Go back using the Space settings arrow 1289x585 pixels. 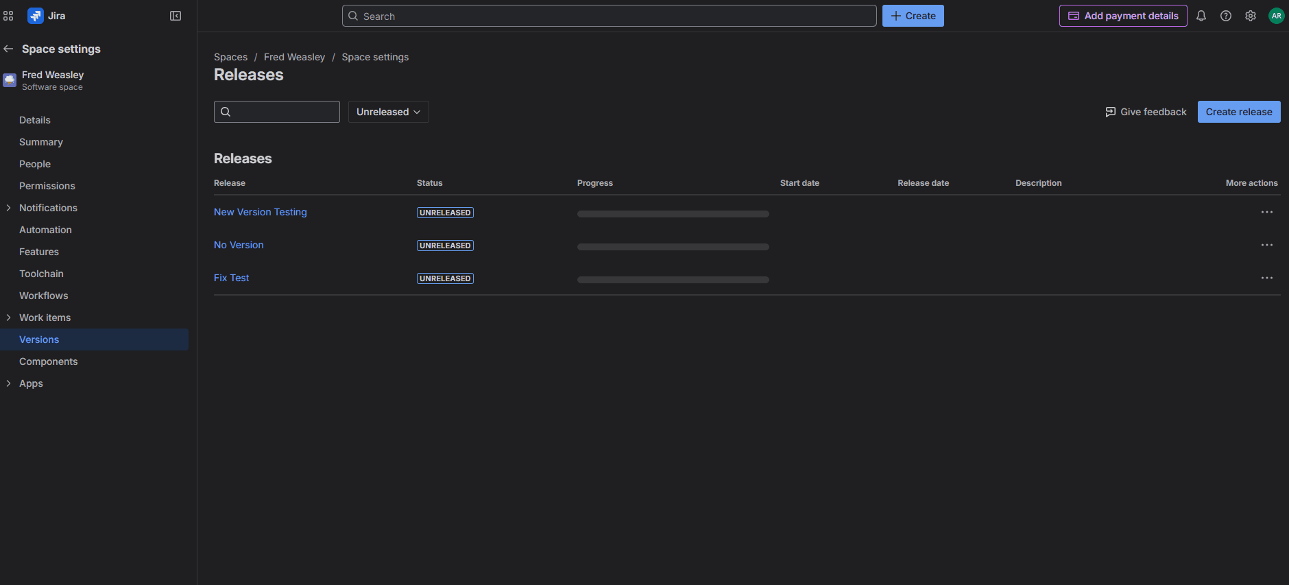pyautogui.click(x=8, y=49)
